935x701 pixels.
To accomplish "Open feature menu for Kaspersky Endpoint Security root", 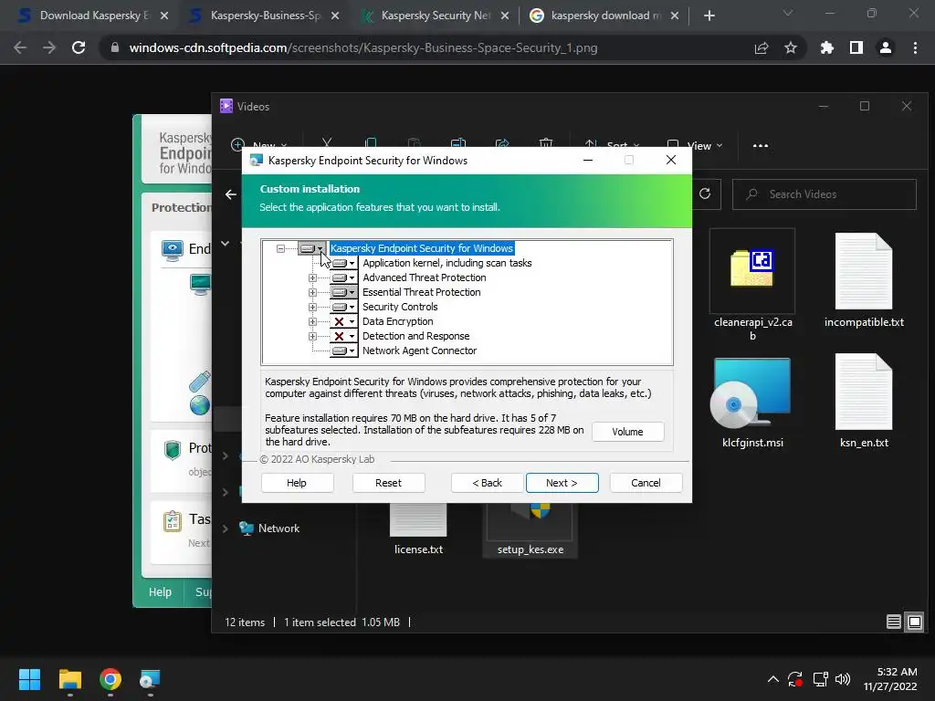I will click(311, 248).
